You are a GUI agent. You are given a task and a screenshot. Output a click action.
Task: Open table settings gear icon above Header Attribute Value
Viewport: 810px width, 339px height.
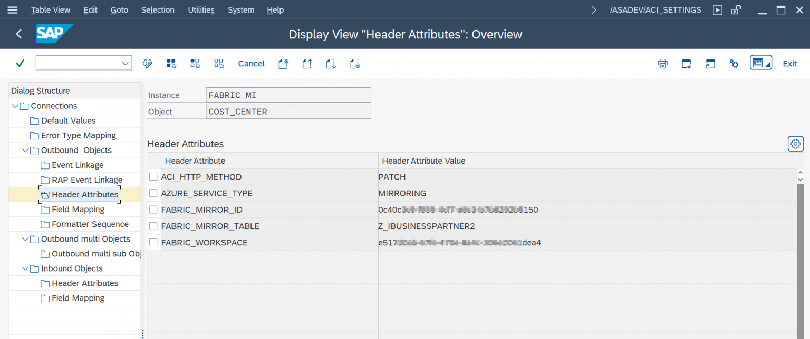[795, 143]
